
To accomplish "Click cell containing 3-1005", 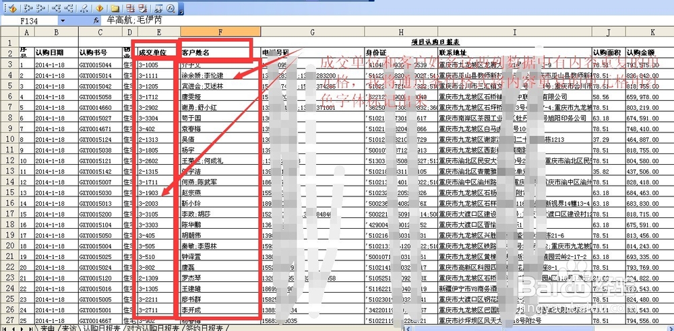I will coord(159,65).
